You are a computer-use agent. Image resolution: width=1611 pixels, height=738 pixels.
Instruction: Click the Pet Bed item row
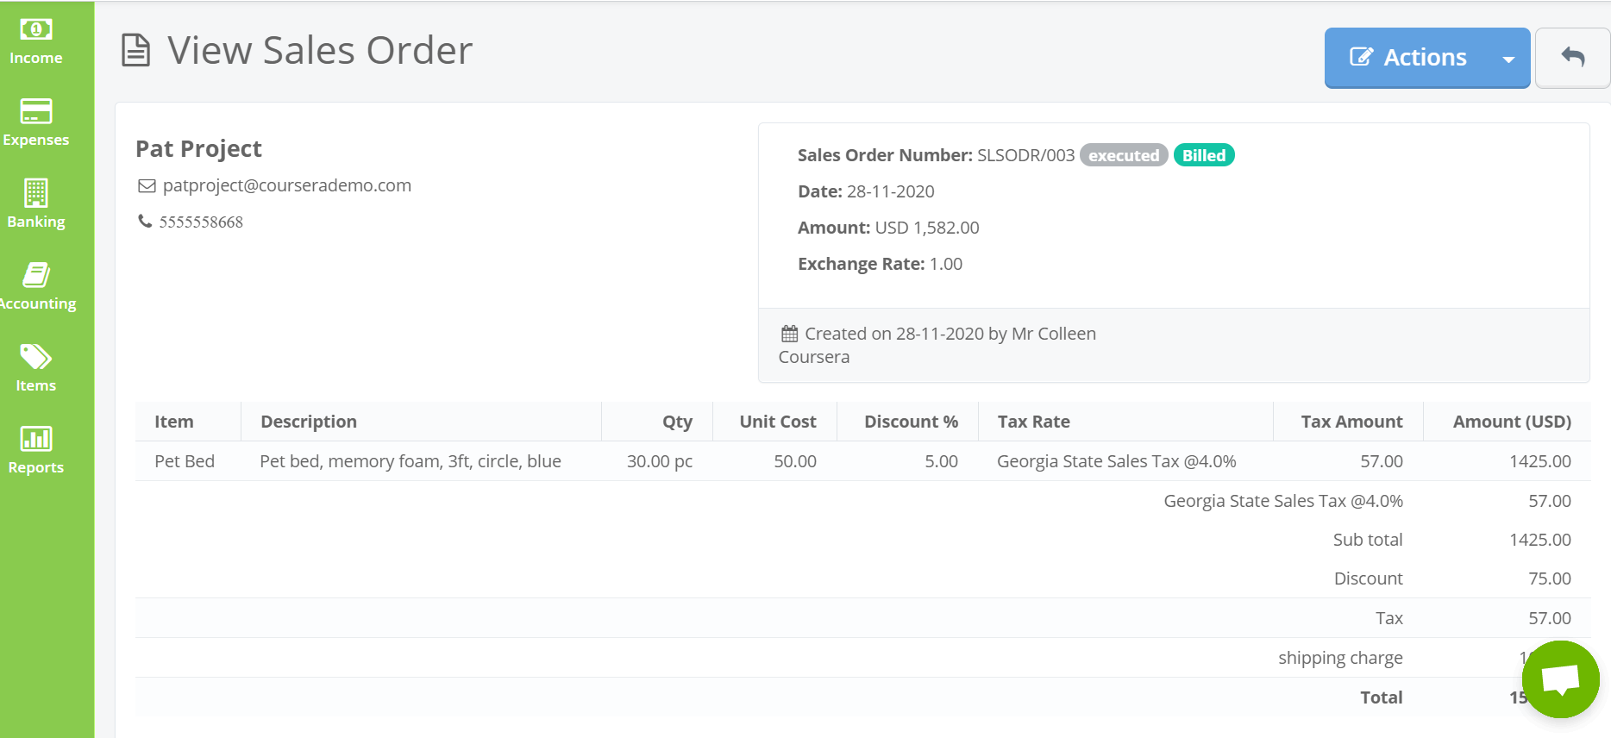pos(185,461)
